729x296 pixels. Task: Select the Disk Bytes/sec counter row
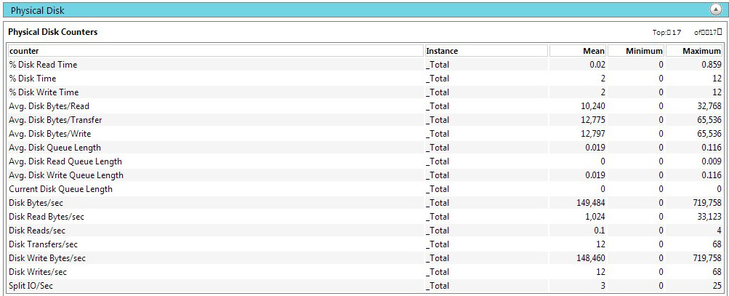[365, 202]
